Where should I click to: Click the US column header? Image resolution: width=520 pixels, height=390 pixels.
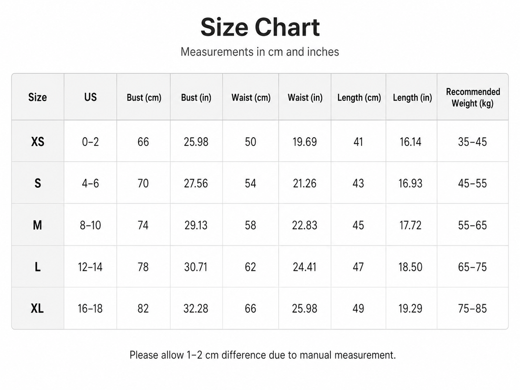90,97
